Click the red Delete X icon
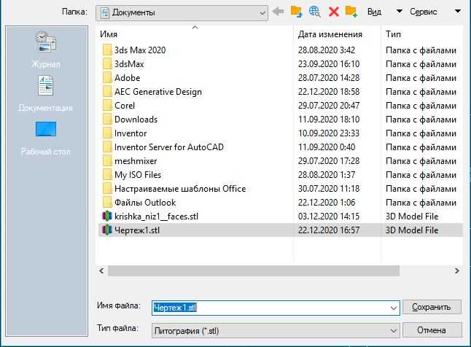Viewport: 471px width, 347px height. coord(333,12)
